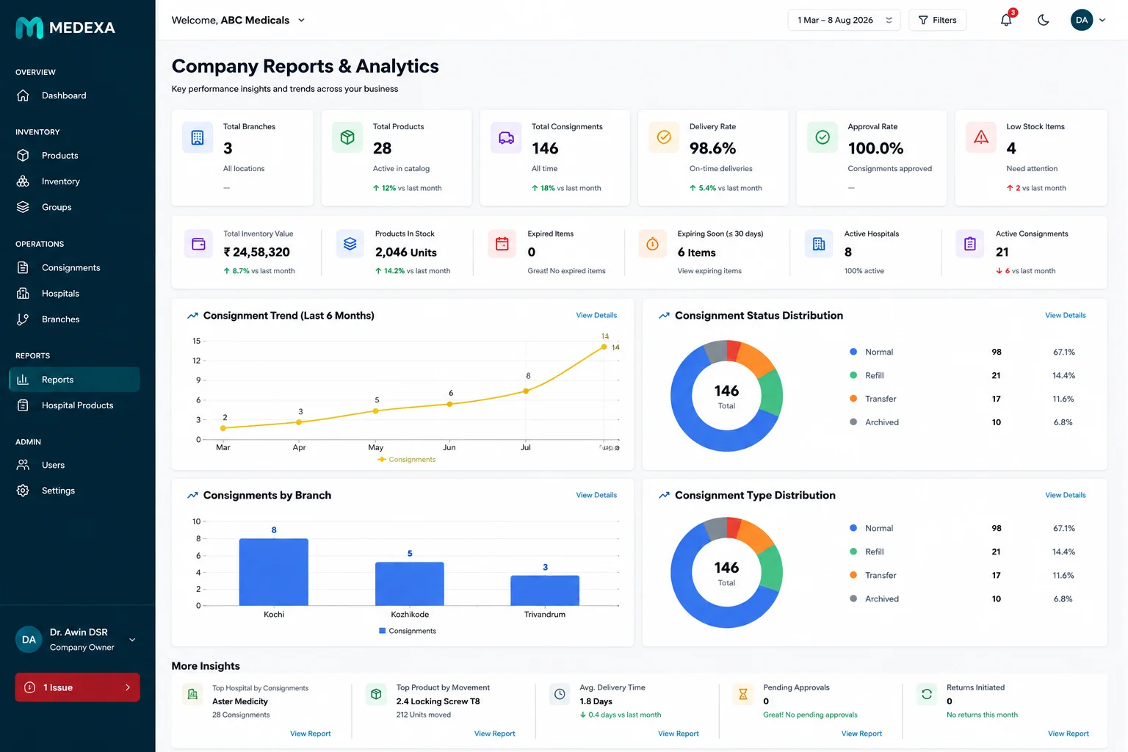The image size is (1128, 752).
Task: Click the Avg. Delivery Time clock icon
Action: (x=560, y=694)
